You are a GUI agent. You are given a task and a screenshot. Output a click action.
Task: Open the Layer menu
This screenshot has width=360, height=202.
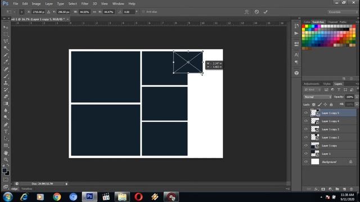(x=49, y=4)
